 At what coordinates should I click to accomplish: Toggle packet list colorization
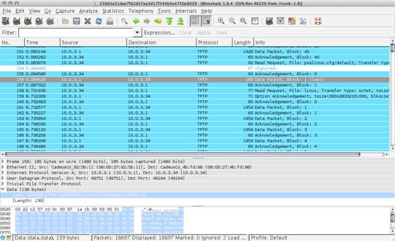pyautogui.click(x=195, y=21)
